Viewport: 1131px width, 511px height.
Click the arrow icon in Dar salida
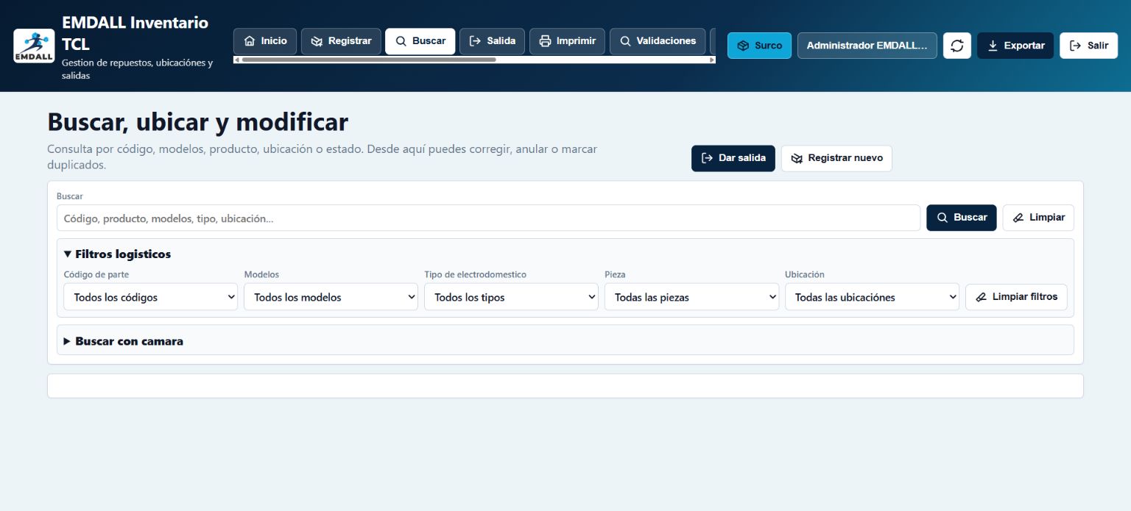pos(707,158)
